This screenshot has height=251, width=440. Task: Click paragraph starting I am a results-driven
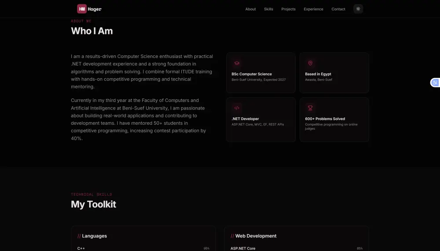click(142, 72)
